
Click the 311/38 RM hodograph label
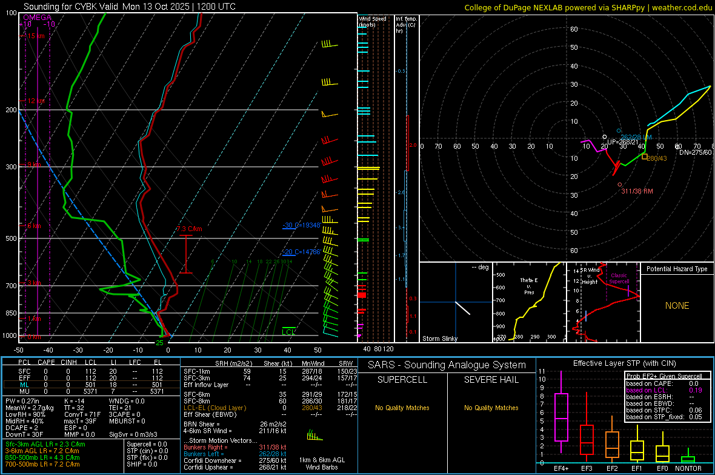coord(637,191)
